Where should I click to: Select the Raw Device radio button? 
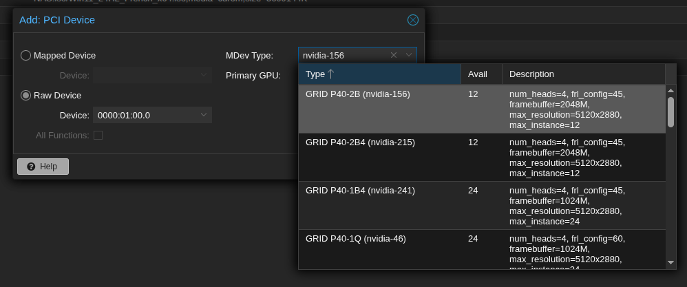coord(26,96)
